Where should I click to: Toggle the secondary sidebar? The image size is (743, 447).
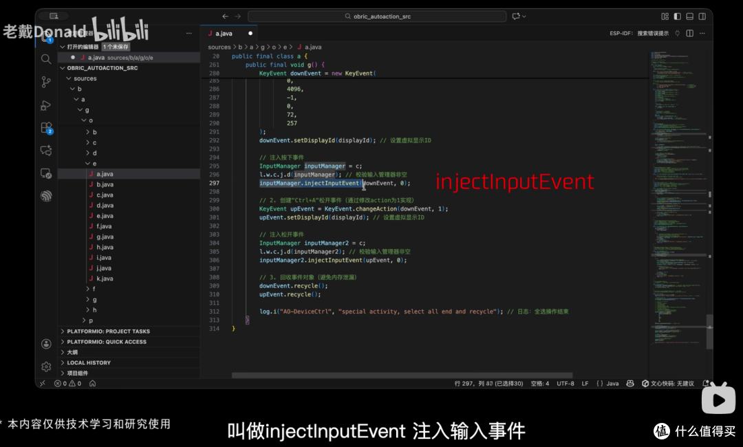[702, 16]
